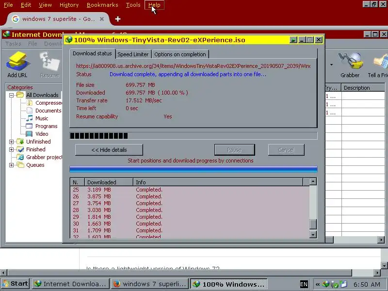Click the EN language indicator
Screen dimensions: 388x291
click(x=304, y=284)
